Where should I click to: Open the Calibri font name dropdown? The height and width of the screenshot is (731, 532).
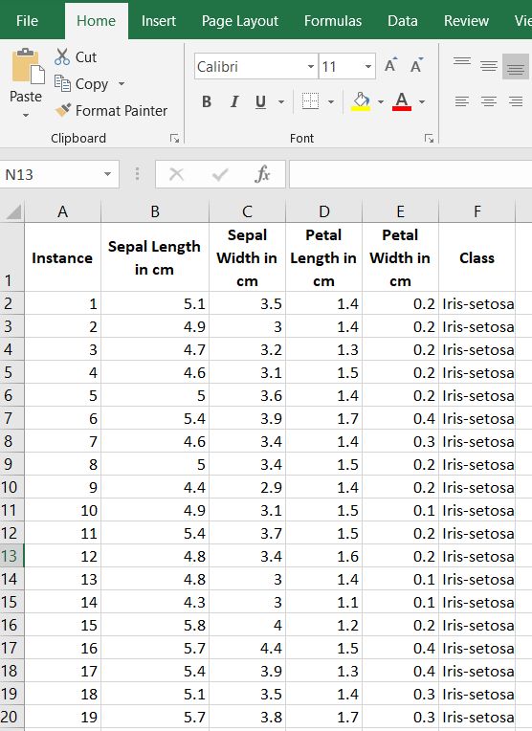(x=311, y=66)
